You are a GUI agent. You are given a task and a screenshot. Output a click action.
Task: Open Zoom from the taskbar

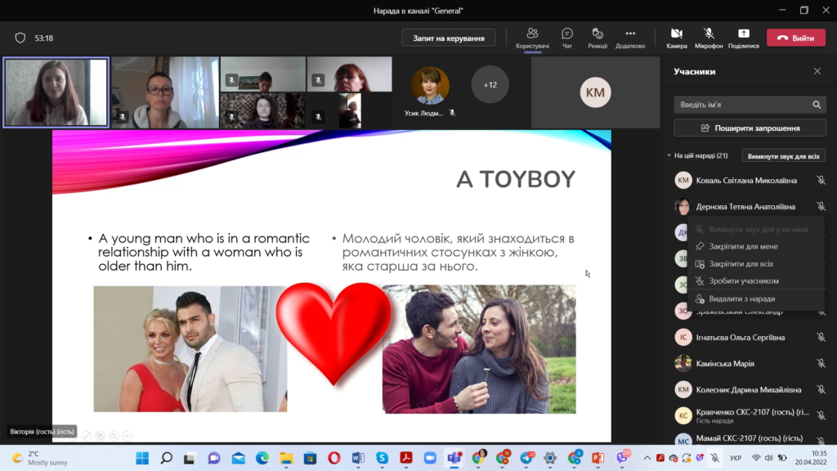pos(430,458)
